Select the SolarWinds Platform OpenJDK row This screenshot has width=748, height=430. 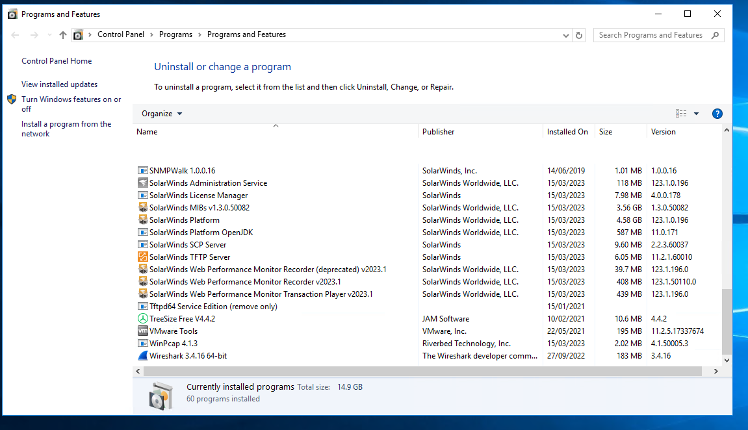428,233
